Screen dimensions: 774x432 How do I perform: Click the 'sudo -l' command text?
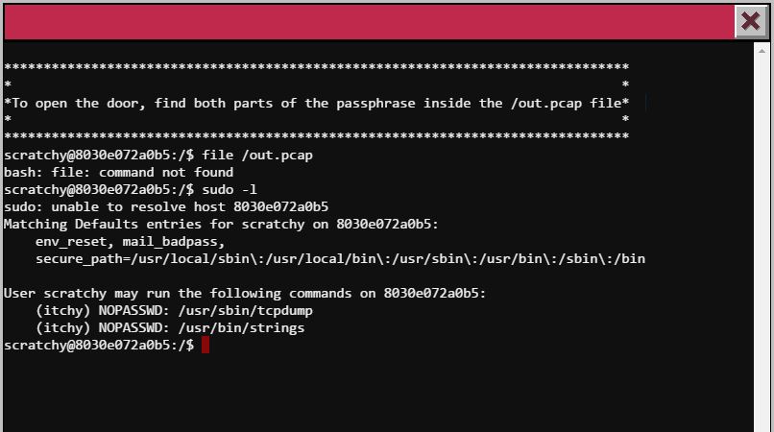tap(230, 189)
